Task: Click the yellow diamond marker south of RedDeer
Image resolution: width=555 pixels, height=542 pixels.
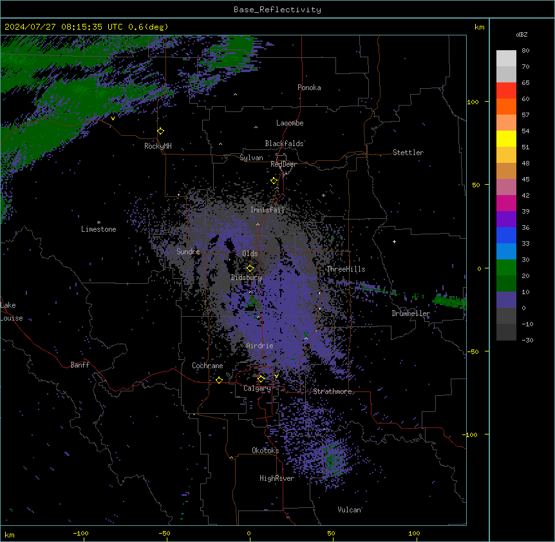Action: (274, 181)
